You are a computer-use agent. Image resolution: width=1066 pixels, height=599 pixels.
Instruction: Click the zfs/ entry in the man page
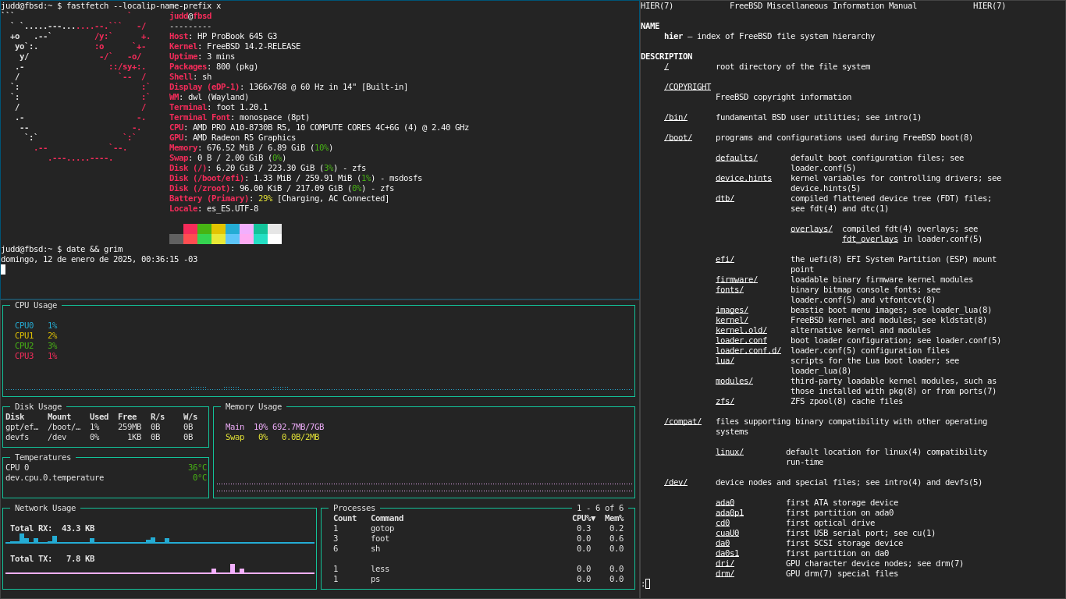(725, 401)
